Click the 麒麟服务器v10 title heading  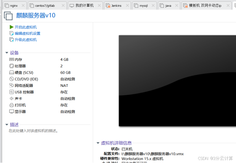point(36,15)
